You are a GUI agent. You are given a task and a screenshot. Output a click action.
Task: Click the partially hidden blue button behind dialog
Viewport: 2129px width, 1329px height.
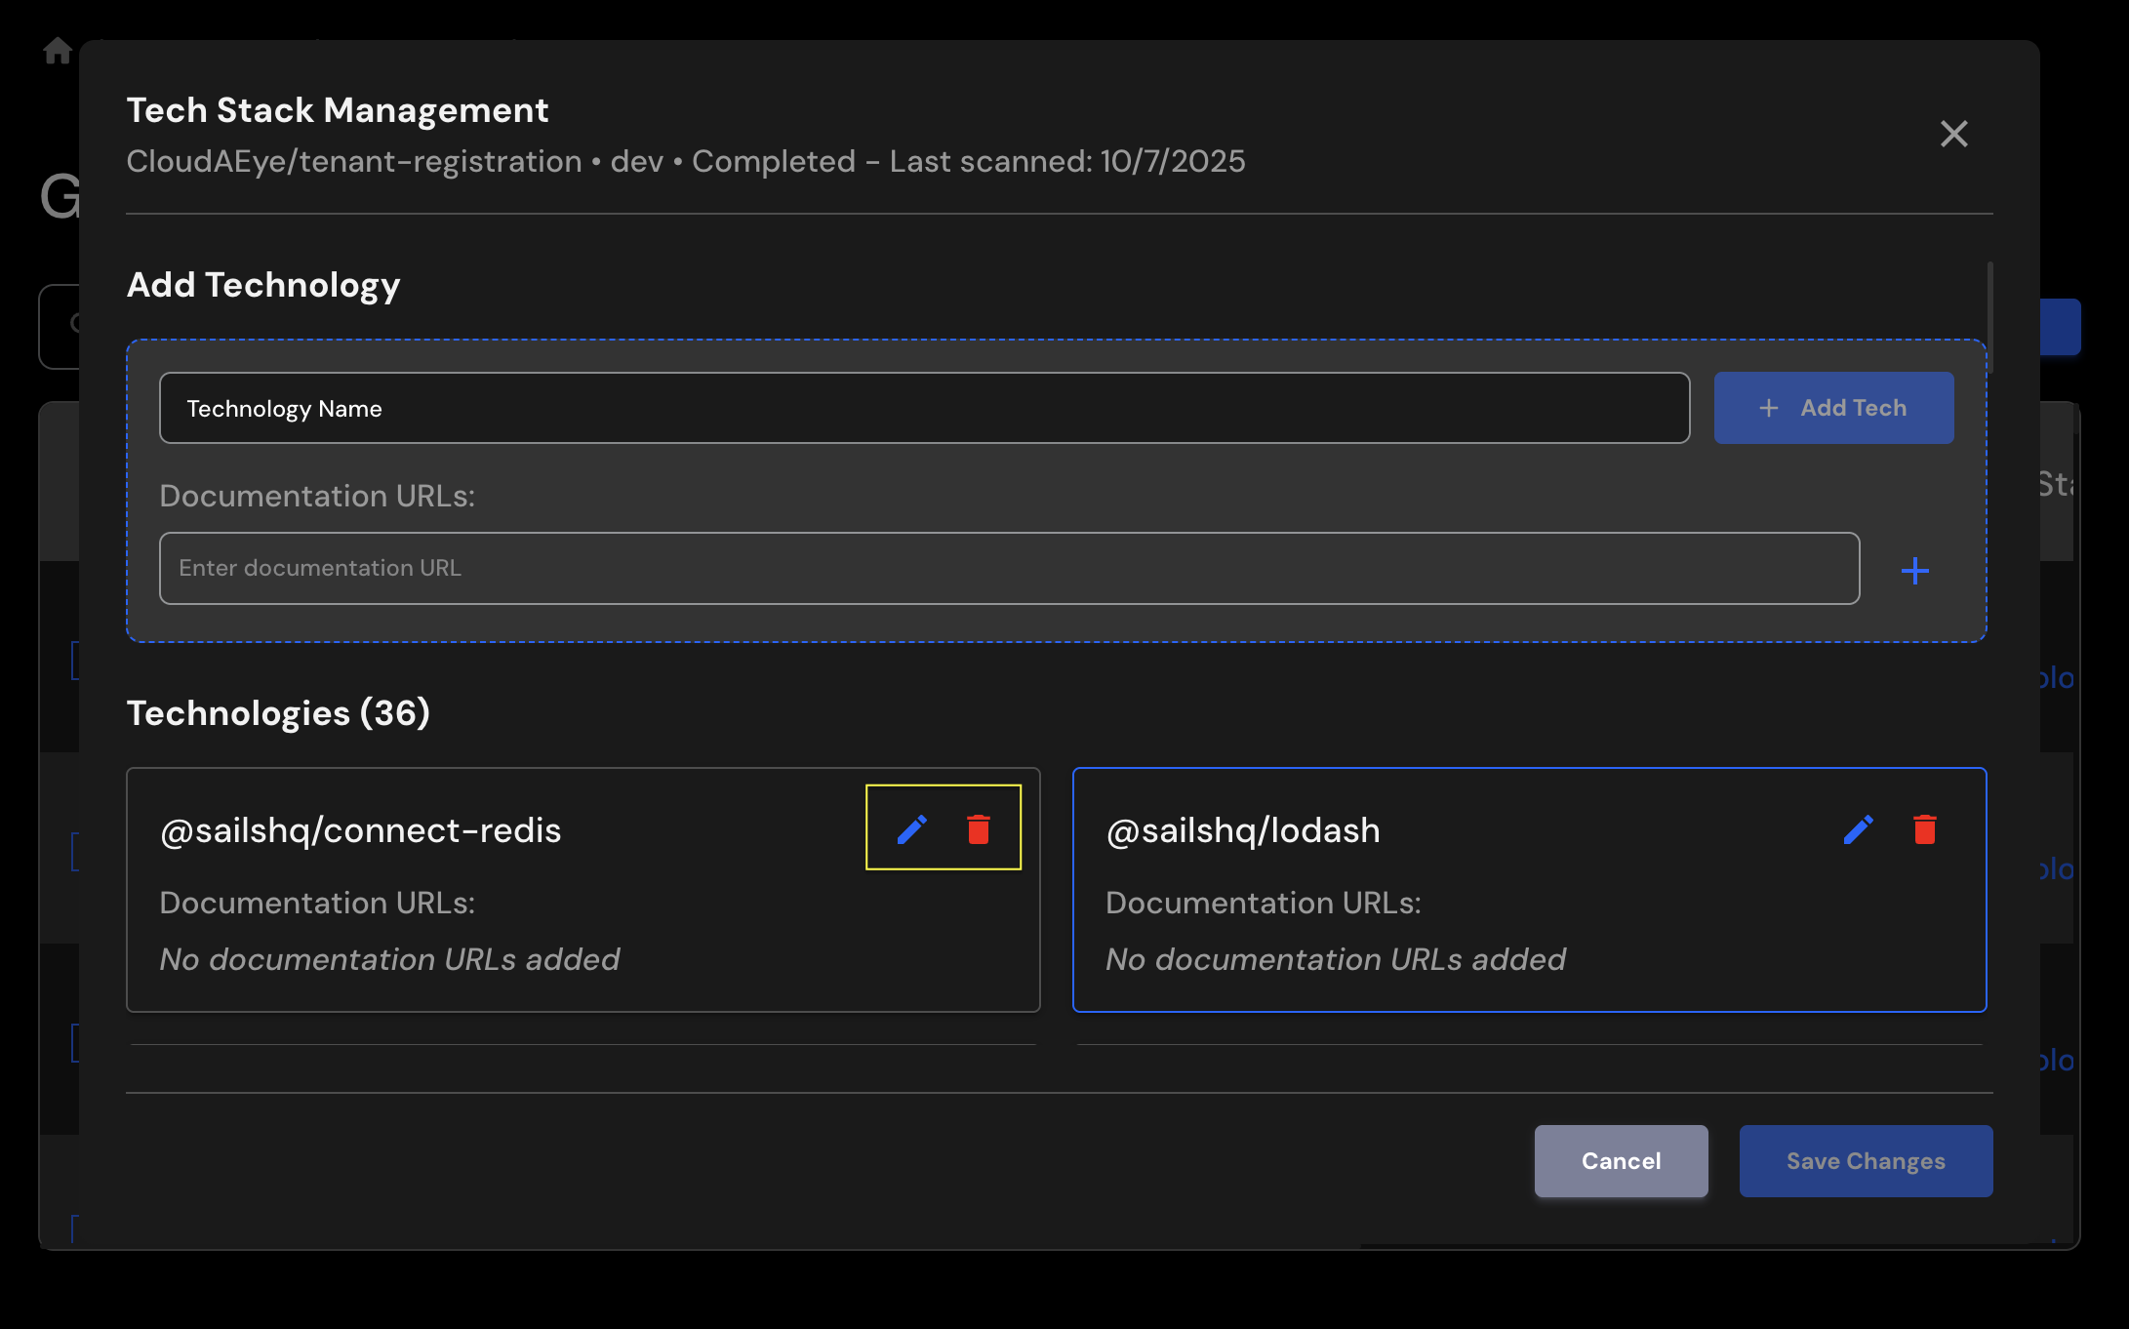pyautogui.click(x=2060, y=327)
